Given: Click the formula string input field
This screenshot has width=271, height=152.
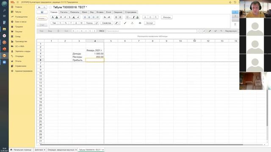Looking at the screenshot, I should [151, 31].
